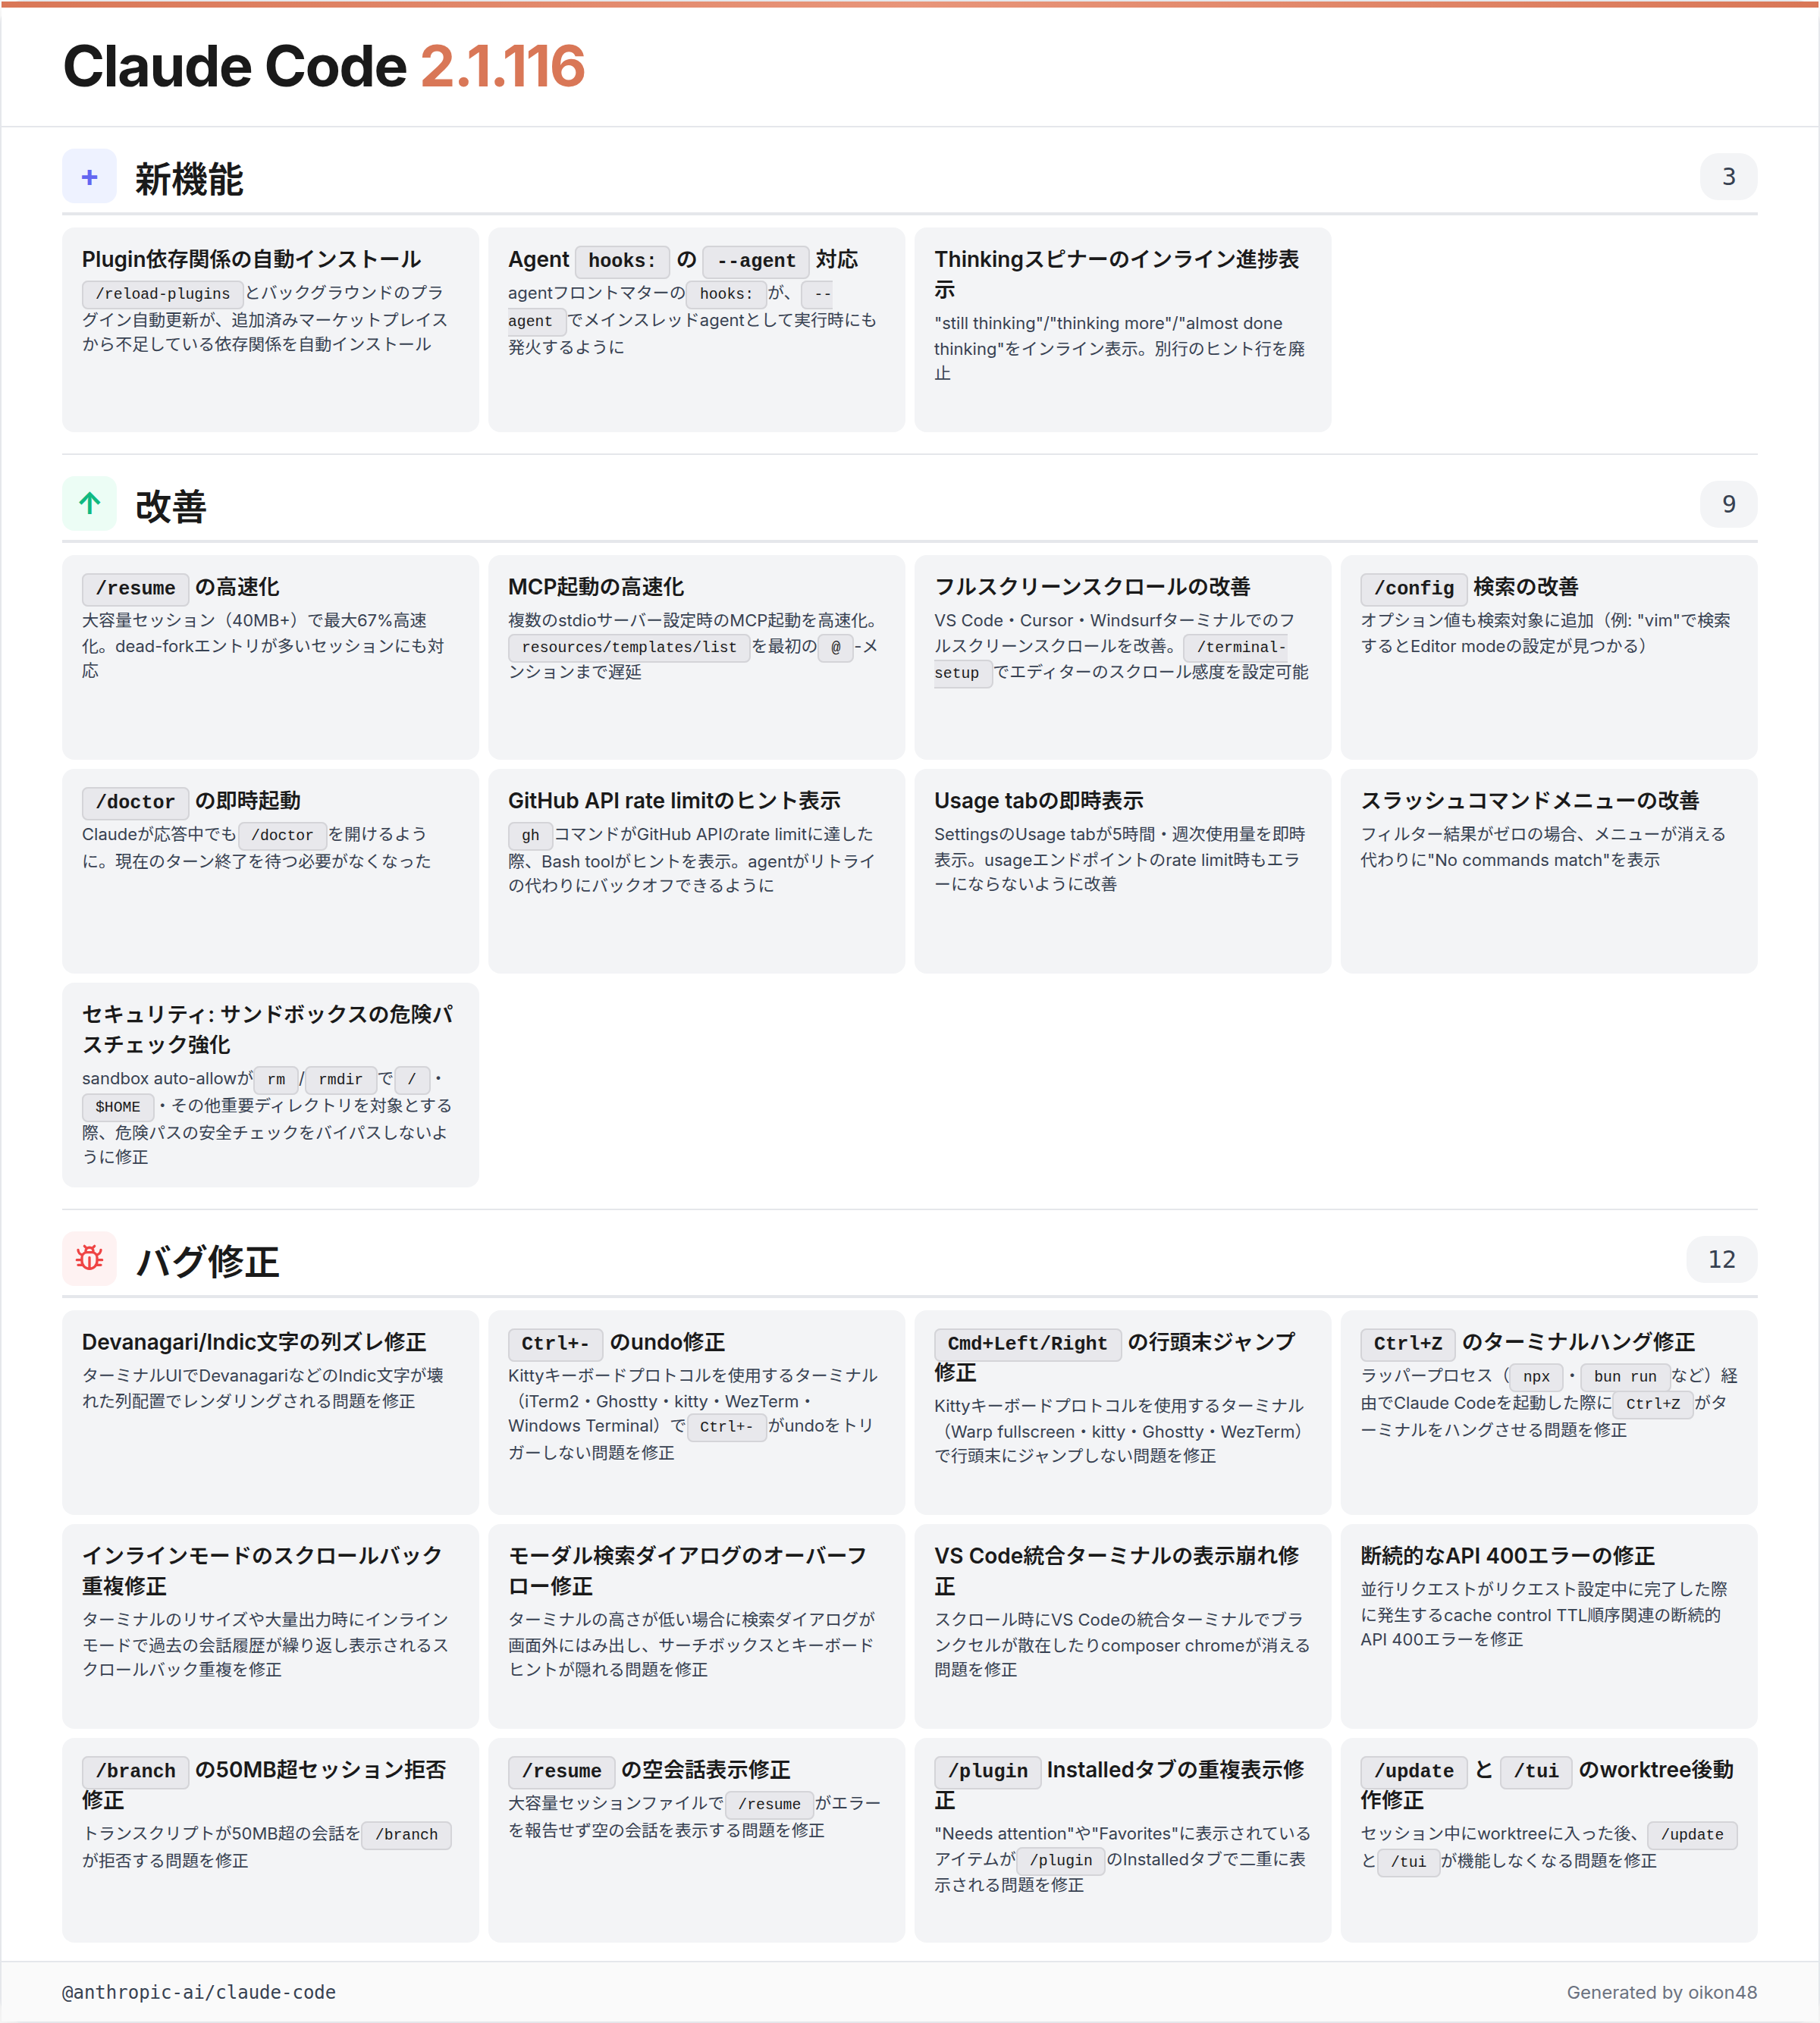Click the bug icon beside バグ修正
The image size is (1820, 2023).
coord(90,1259)
